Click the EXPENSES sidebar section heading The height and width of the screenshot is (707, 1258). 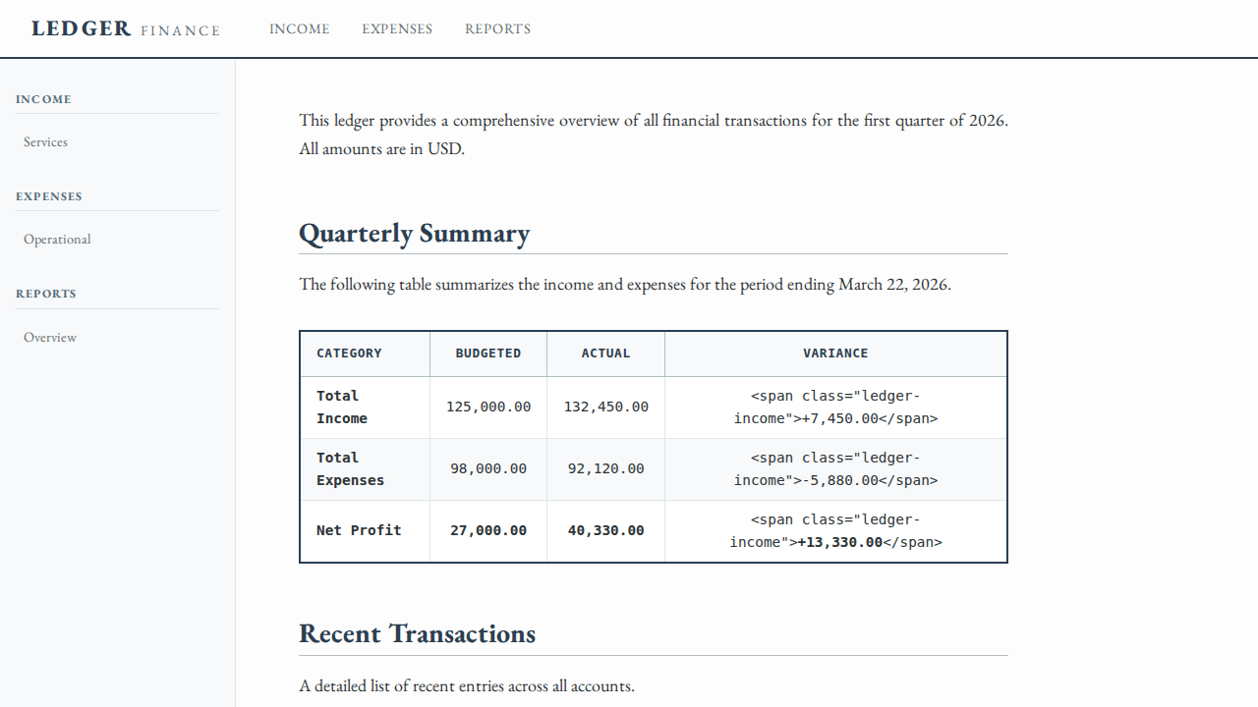tap(48, 196)
